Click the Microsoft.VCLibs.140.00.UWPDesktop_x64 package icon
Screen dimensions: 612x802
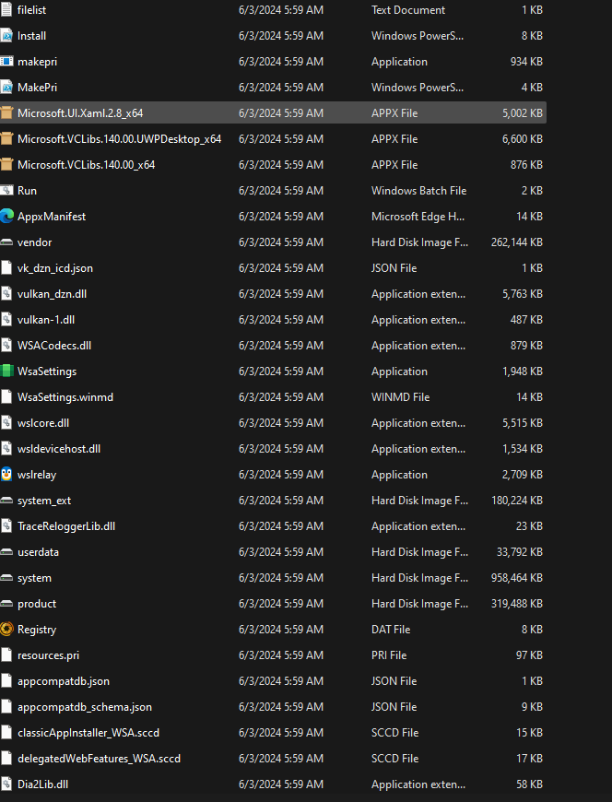pyautogui.click(x=6, y=139)
